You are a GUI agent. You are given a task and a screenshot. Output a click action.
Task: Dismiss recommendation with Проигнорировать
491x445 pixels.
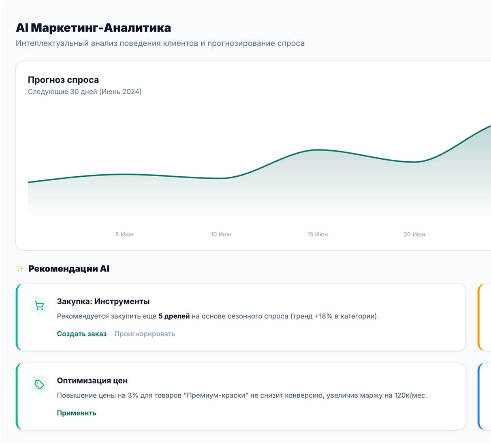pyautogui.click(x=145, y=334)
